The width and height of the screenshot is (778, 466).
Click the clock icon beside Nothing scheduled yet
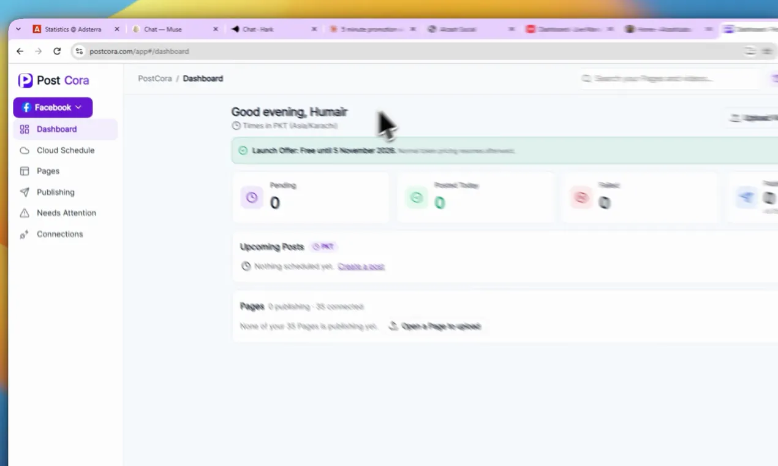click(246, 266)
